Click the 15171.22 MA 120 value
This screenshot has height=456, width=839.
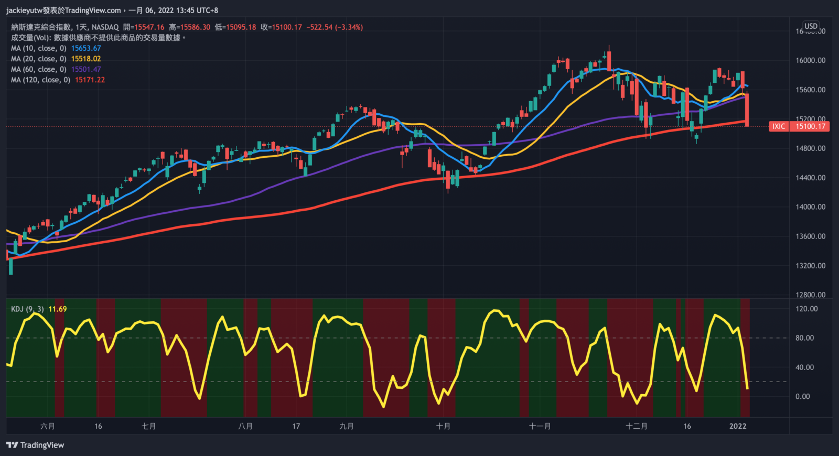tap(90, 80)
